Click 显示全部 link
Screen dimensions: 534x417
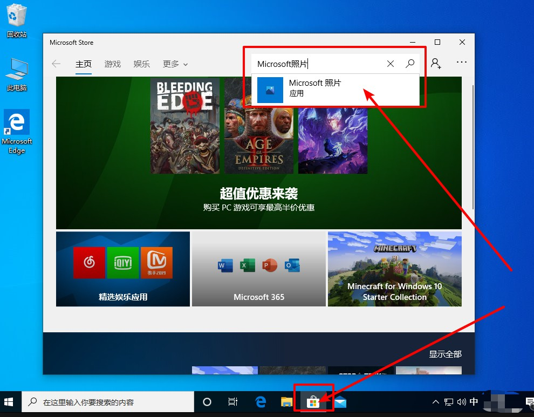click(445, 354)
